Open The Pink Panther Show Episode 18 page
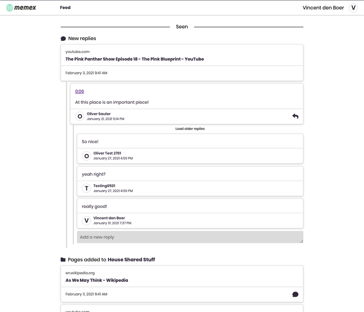The height and width of the screenshot is (312, 364). [x=134, y=59]
